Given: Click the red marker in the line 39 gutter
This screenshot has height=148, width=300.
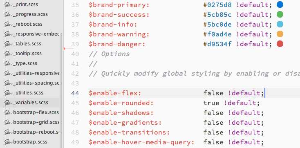Looking at the screenshot, I should click(x=65, y=49).
